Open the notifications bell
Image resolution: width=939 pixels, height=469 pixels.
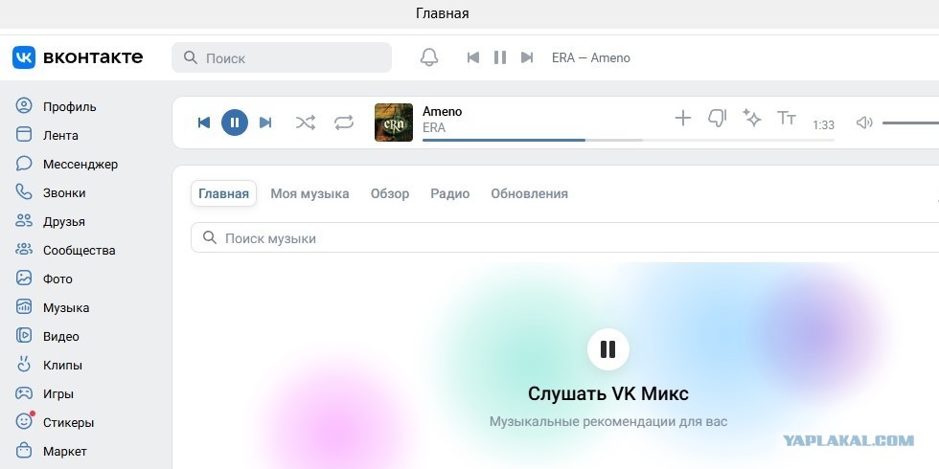(x=429, y=57)
